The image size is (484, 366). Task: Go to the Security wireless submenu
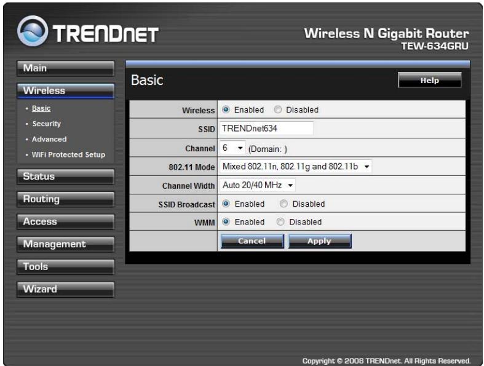(46, 124)
